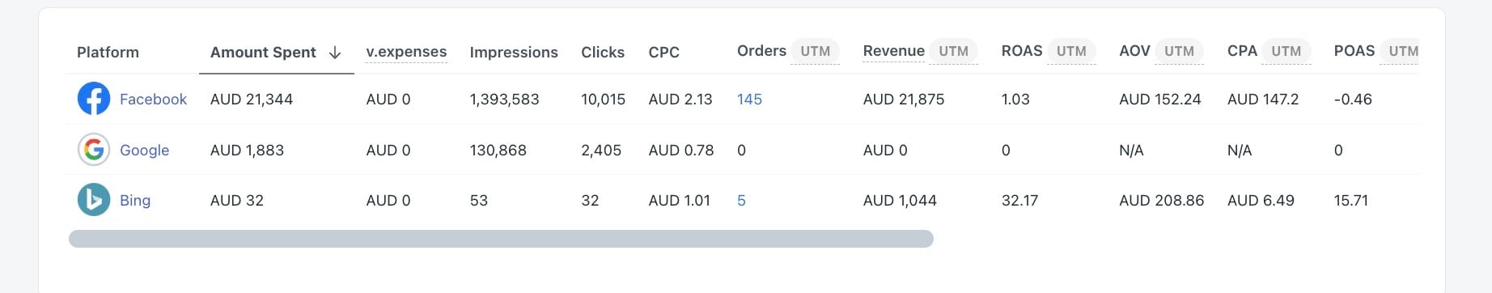1492x293 pixels.
Task: Open the Facebook platform link
Action: point(153,99)
